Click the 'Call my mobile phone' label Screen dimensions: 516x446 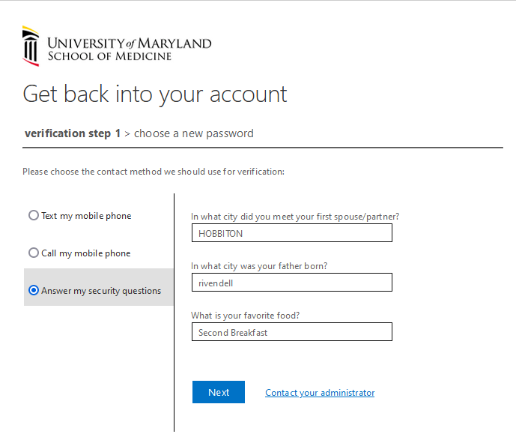(x=86, y=253)
